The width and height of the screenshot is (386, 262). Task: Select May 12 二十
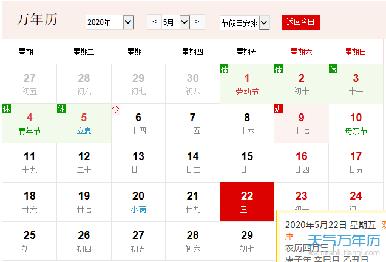(x=84, y=163)
